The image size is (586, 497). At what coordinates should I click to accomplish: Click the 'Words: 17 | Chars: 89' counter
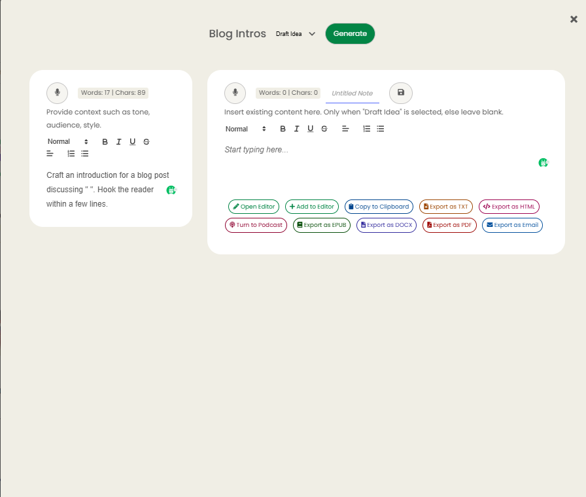[113, 93]
